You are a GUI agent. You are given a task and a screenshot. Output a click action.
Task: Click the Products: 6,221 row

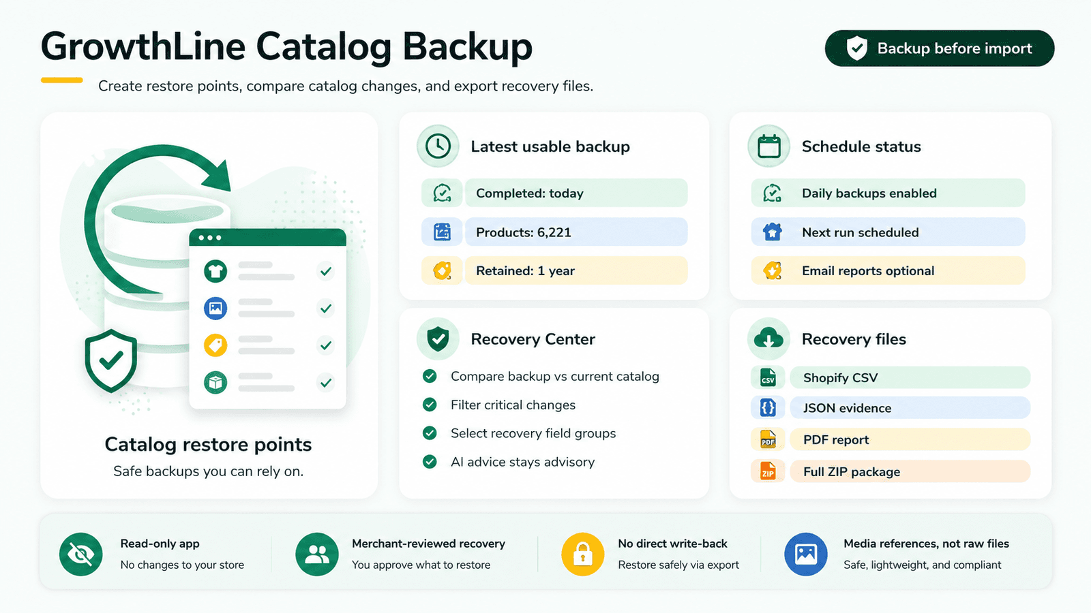(576, 232)
